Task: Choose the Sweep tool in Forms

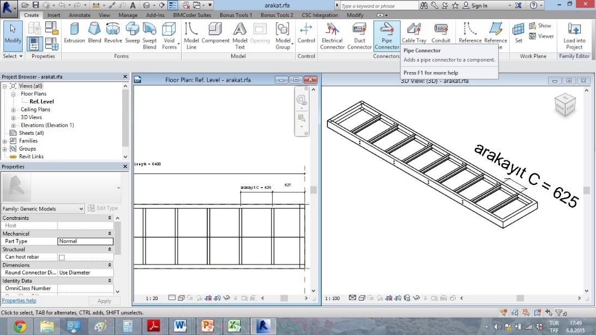Action: click(132, 33)
